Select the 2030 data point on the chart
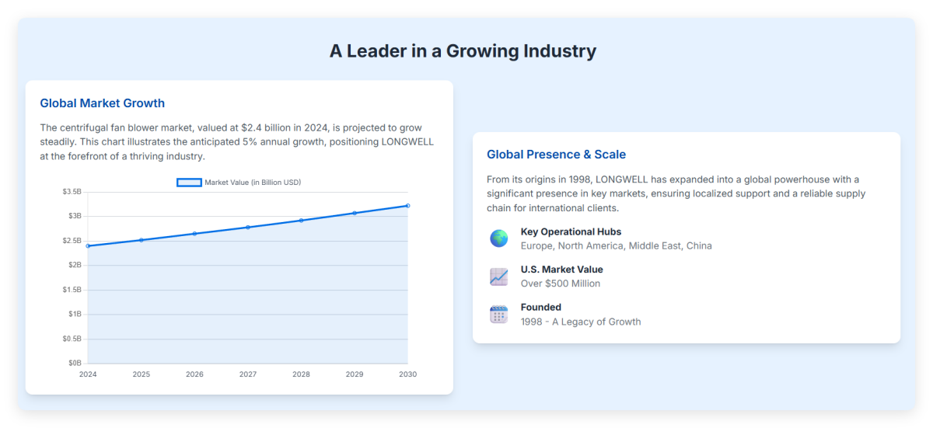The width and height of the screenshot is (933, 428). (408, 206)
